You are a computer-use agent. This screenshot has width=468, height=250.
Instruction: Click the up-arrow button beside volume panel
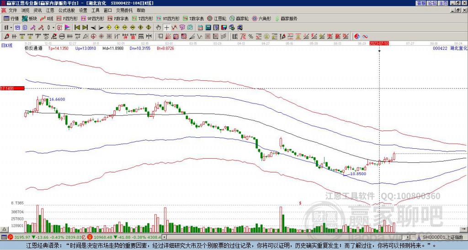tap(4, 229)
